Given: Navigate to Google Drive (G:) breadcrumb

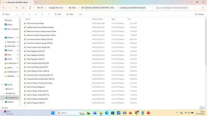Looking at the screenshot, I should [x=56, y=8].
